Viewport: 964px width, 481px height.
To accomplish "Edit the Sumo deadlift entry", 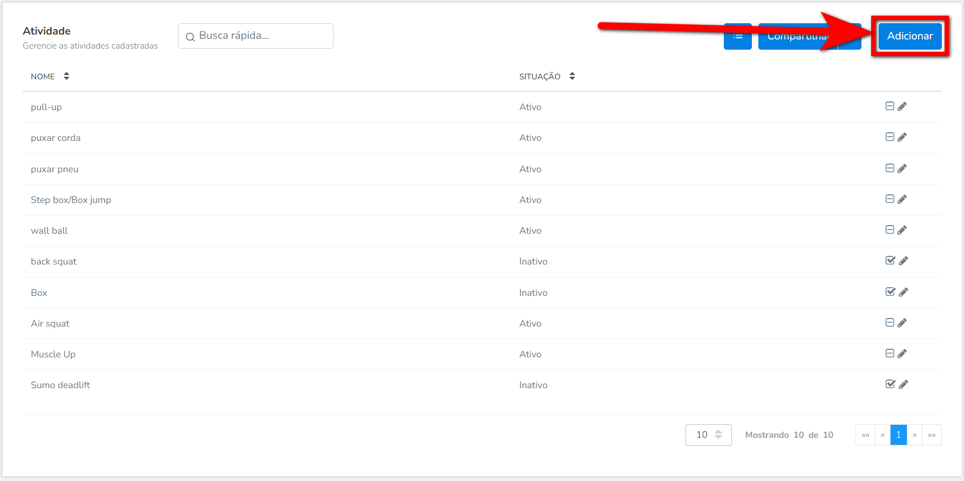I will (x=904, y=385).
